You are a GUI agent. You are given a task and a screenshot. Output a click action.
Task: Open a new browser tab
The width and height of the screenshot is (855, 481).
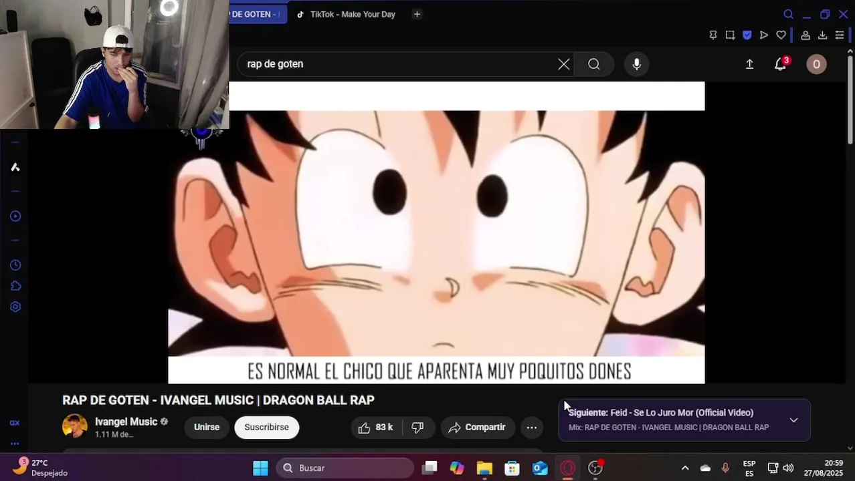point(417,14)
